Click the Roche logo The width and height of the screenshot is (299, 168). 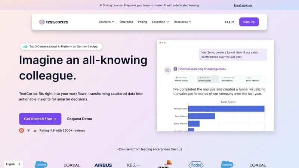[x=196, y=165]
